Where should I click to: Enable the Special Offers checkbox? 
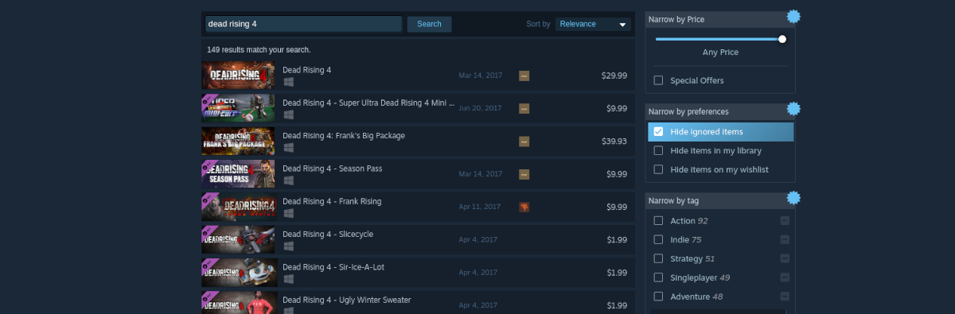point(658,80)
